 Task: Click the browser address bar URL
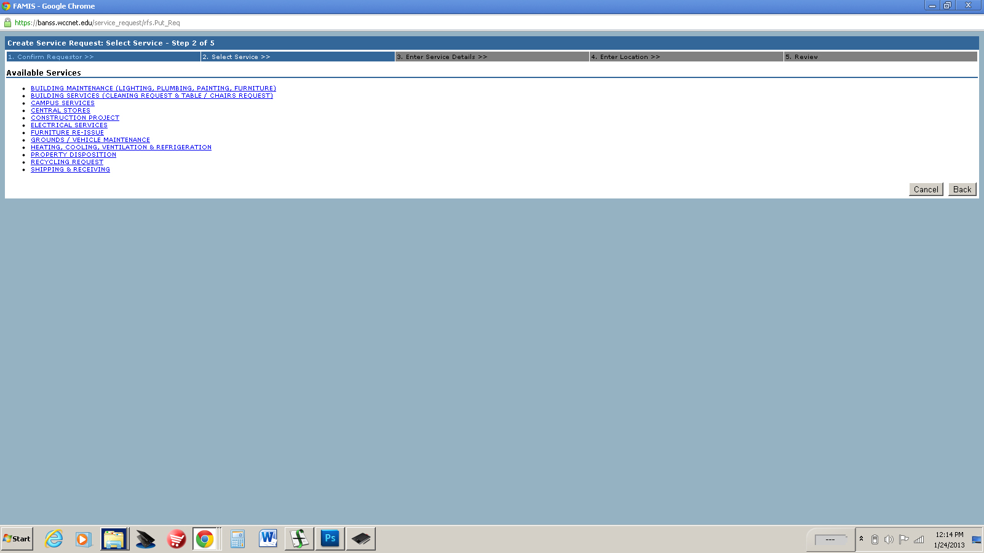coord(97,23)
